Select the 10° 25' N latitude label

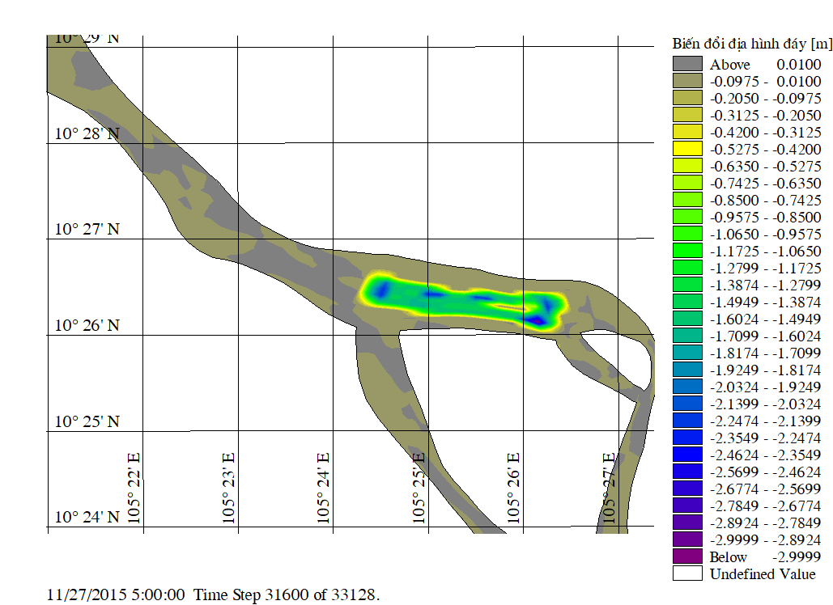87,421
